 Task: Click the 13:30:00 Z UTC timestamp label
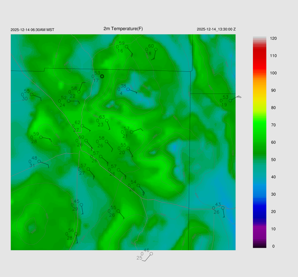point(216,29)
